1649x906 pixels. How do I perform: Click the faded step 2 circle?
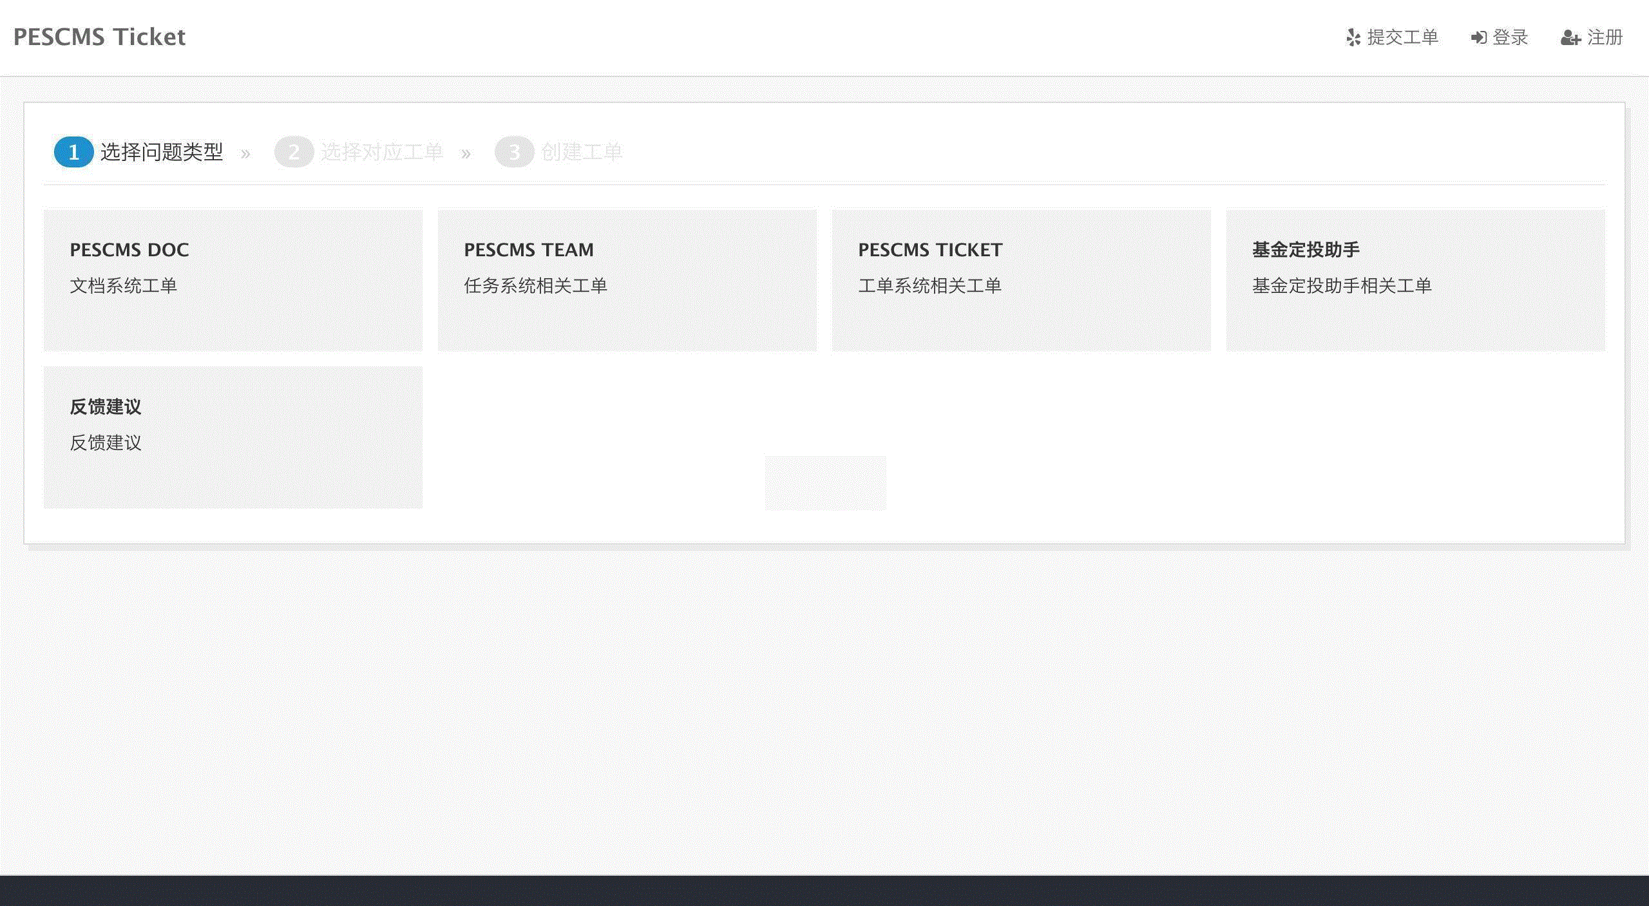point(294,153)
